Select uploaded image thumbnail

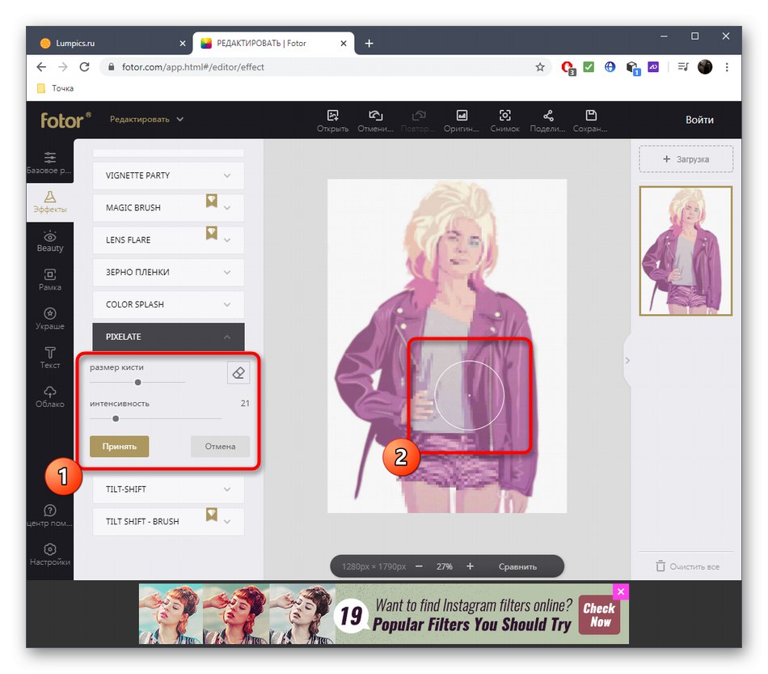(x=686, y=251)
